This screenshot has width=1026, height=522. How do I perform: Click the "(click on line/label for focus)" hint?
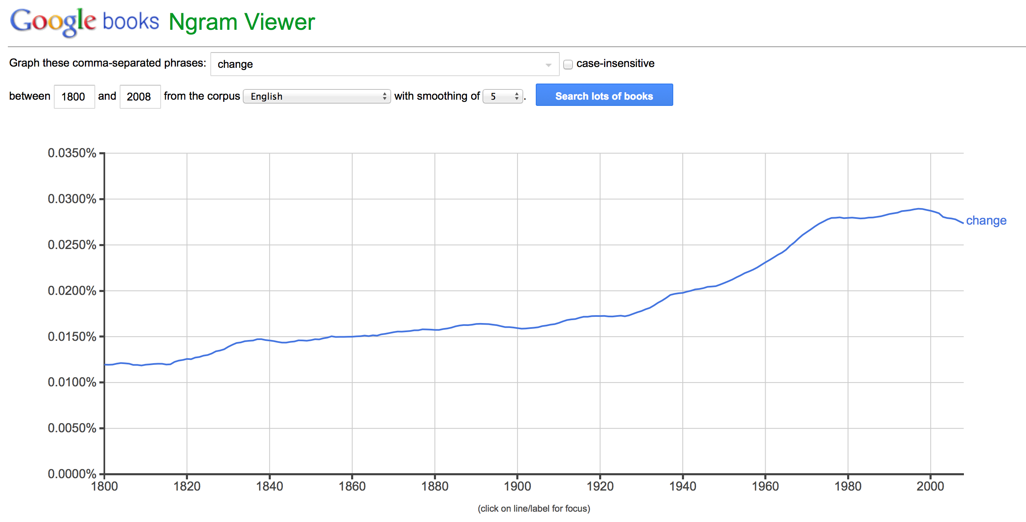[x=534, y=508]
